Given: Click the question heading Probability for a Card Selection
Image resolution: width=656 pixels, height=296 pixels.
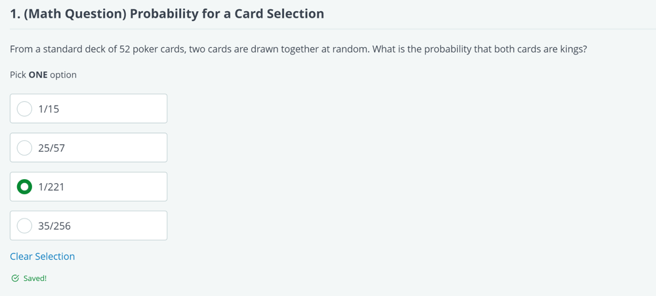Looking at the screenshot, I should pyautogui.click(x=227, y=13).
